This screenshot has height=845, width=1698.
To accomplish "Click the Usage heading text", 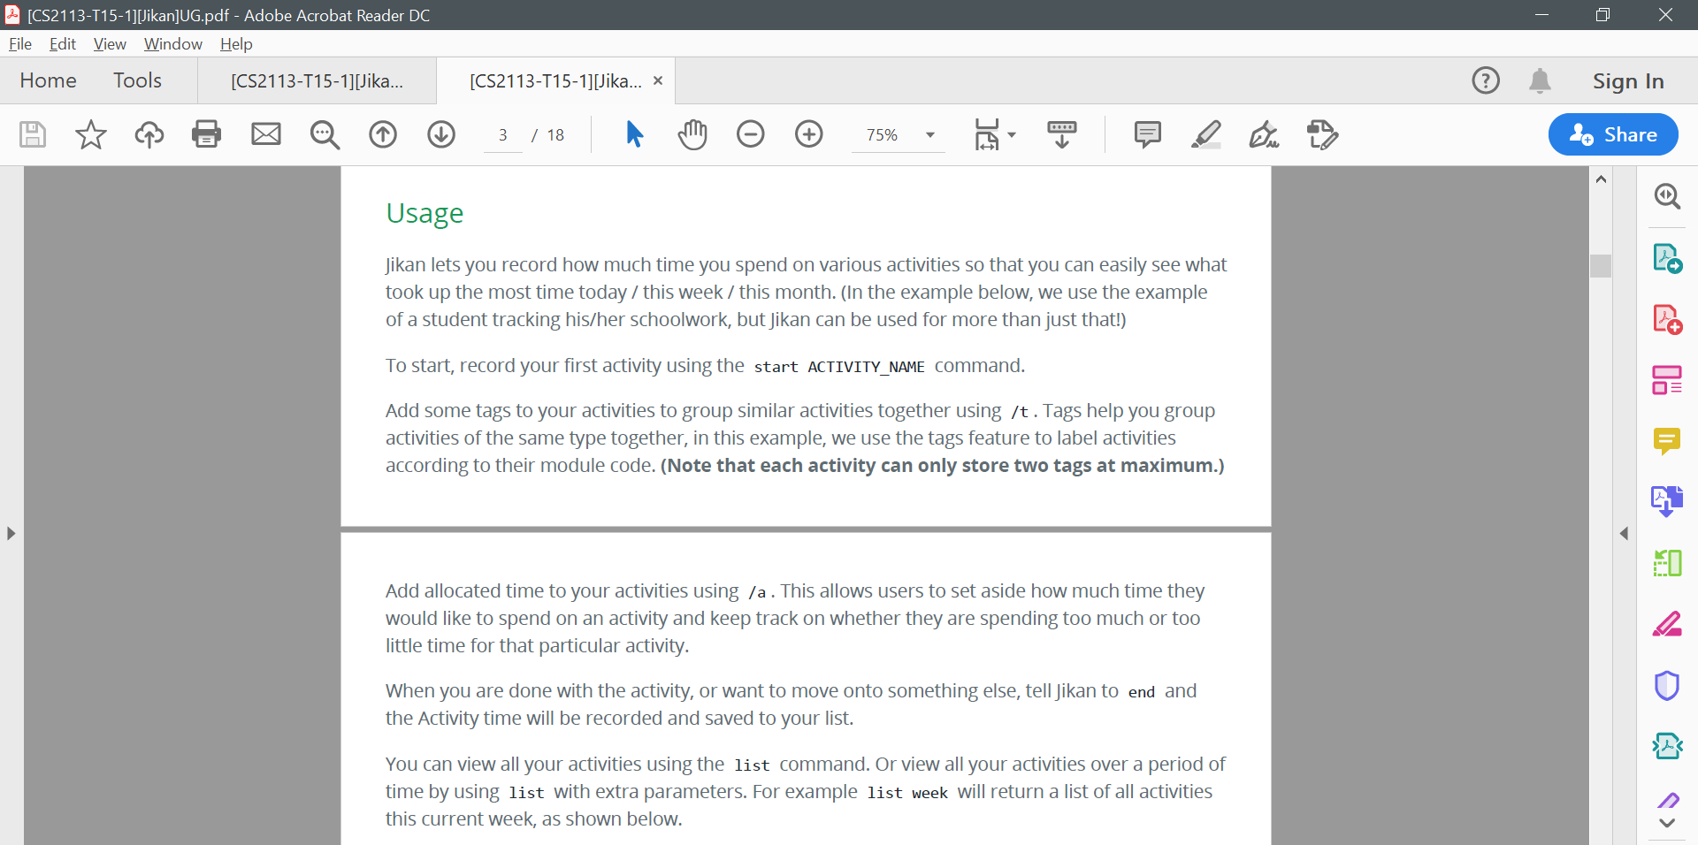I will 424,214.
